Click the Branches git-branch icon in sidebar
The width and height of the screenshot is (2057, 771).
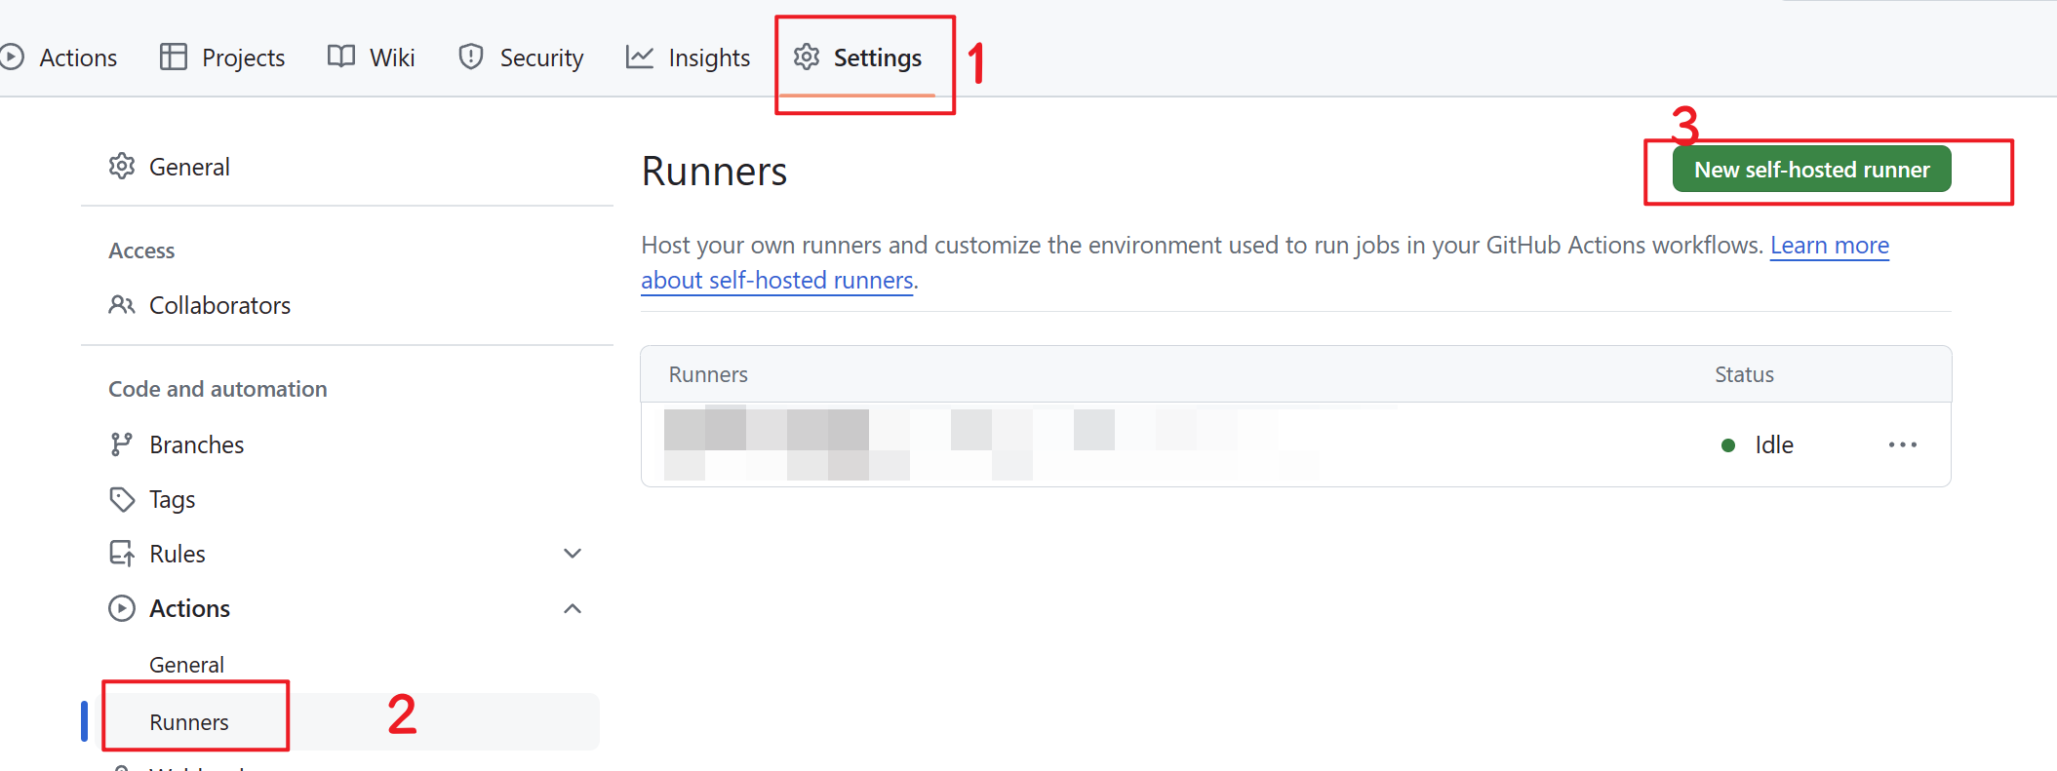(121, 444)
